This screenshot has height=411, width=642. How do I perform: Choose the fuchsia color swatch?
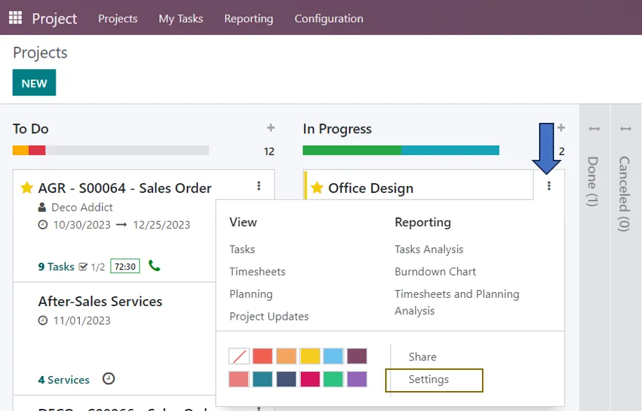310,379
